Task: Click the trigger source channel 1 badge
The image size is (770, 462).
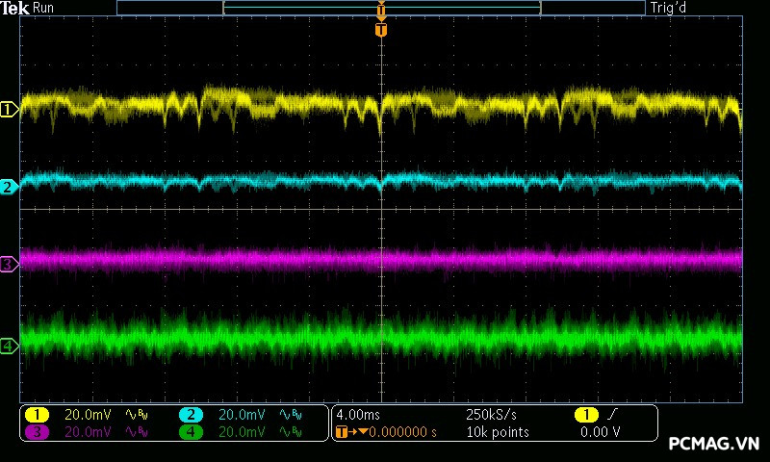Action: click(586, 414)
